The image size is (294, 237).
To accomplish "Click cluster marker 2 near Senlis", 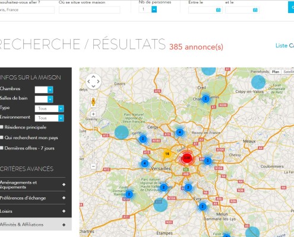I will pos(206,98).
